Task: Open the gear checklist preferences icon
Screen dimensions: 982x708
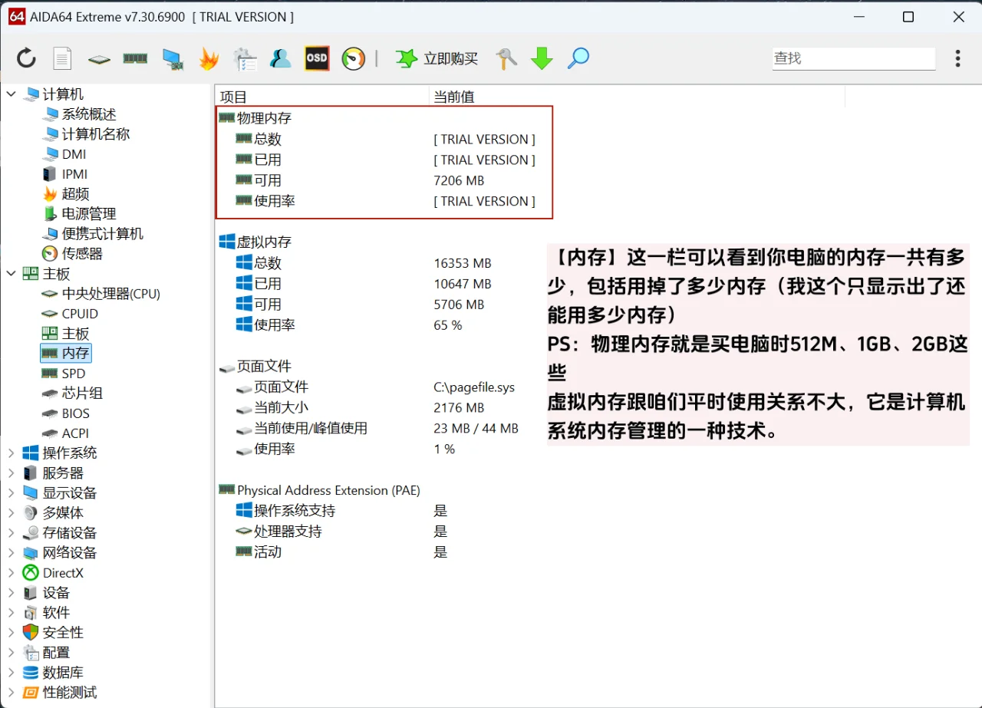Action: (x=245, y=58)
